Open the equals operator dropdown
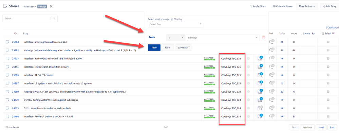The image size is (339, 138). (175, 38)
